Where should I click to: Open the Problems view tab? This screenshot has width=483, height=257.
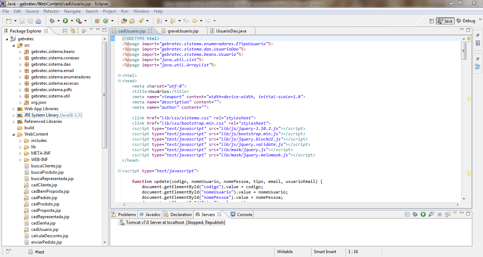123,214
